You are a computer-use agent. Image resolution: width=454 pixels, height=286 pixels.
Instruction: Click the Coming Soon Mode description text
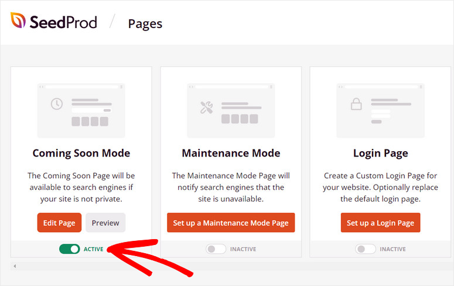(x=81, y=187)
